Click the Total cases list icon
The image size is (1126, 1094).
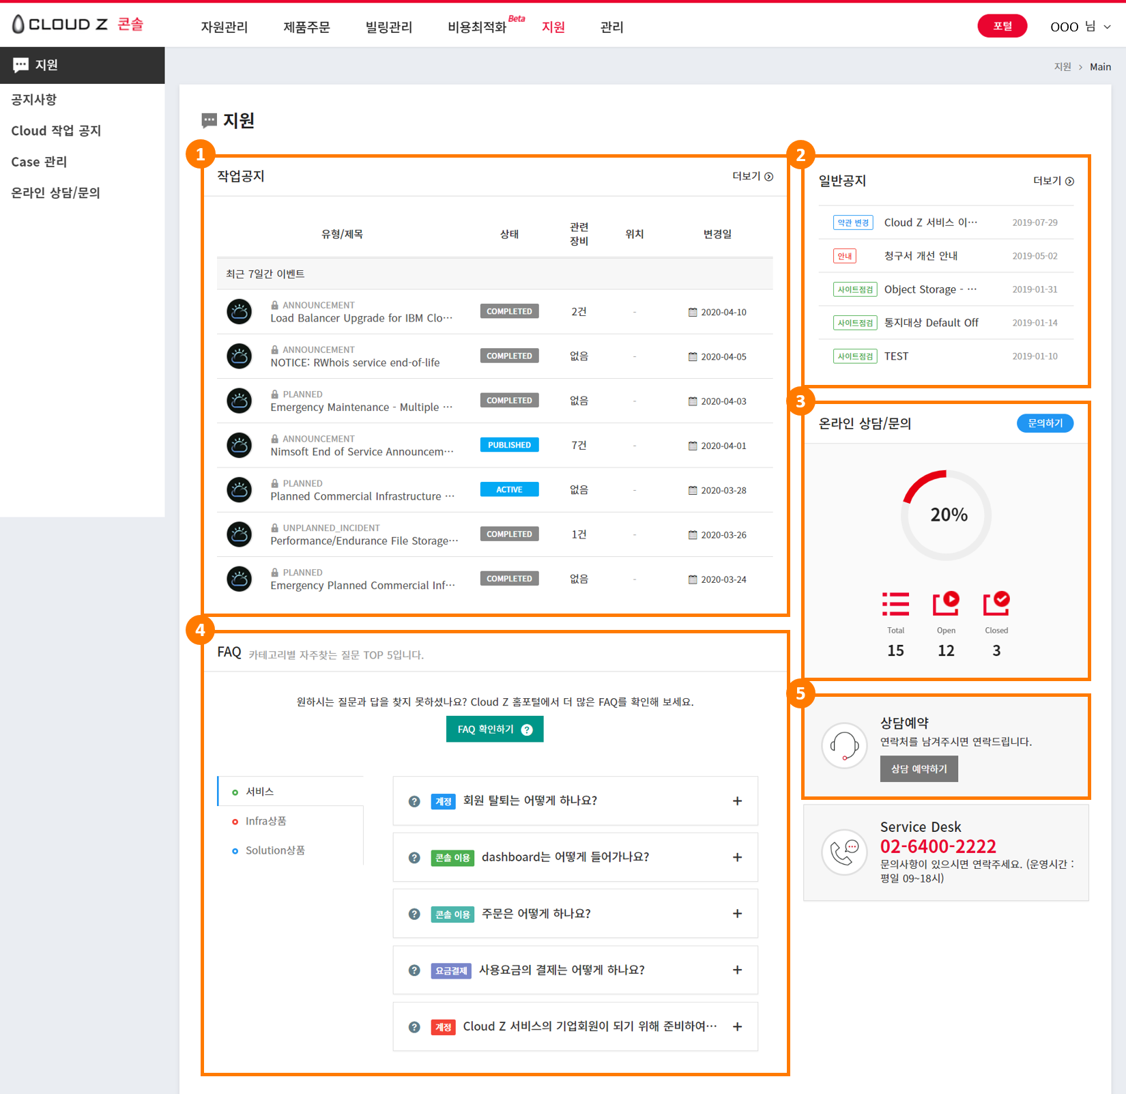[x=895, y=604]
